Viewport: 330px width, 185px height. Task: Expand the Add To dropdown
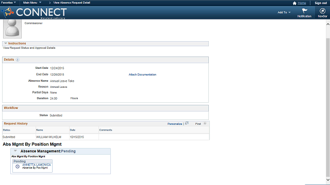point(284,12)
